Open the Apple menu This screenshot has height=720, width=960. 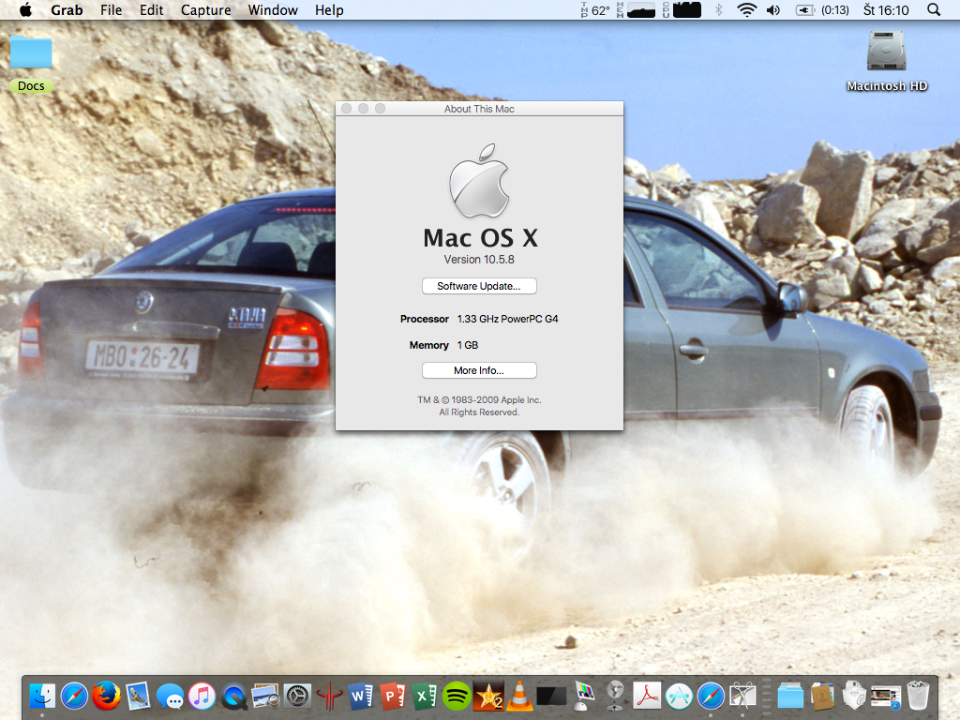[x=25, y=9]
